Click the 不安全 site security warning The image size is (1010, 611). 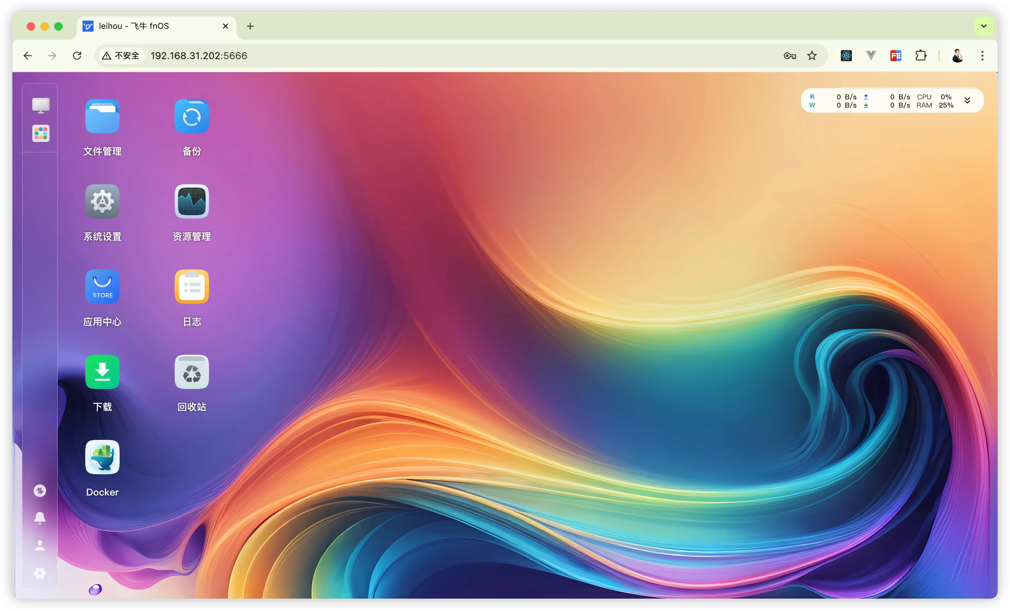(x=121, y=56)
